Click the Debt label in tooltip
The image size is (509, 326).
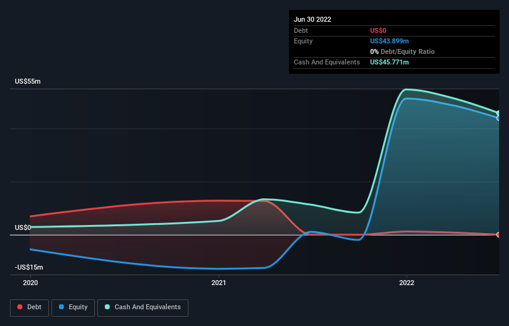point(301,30)
